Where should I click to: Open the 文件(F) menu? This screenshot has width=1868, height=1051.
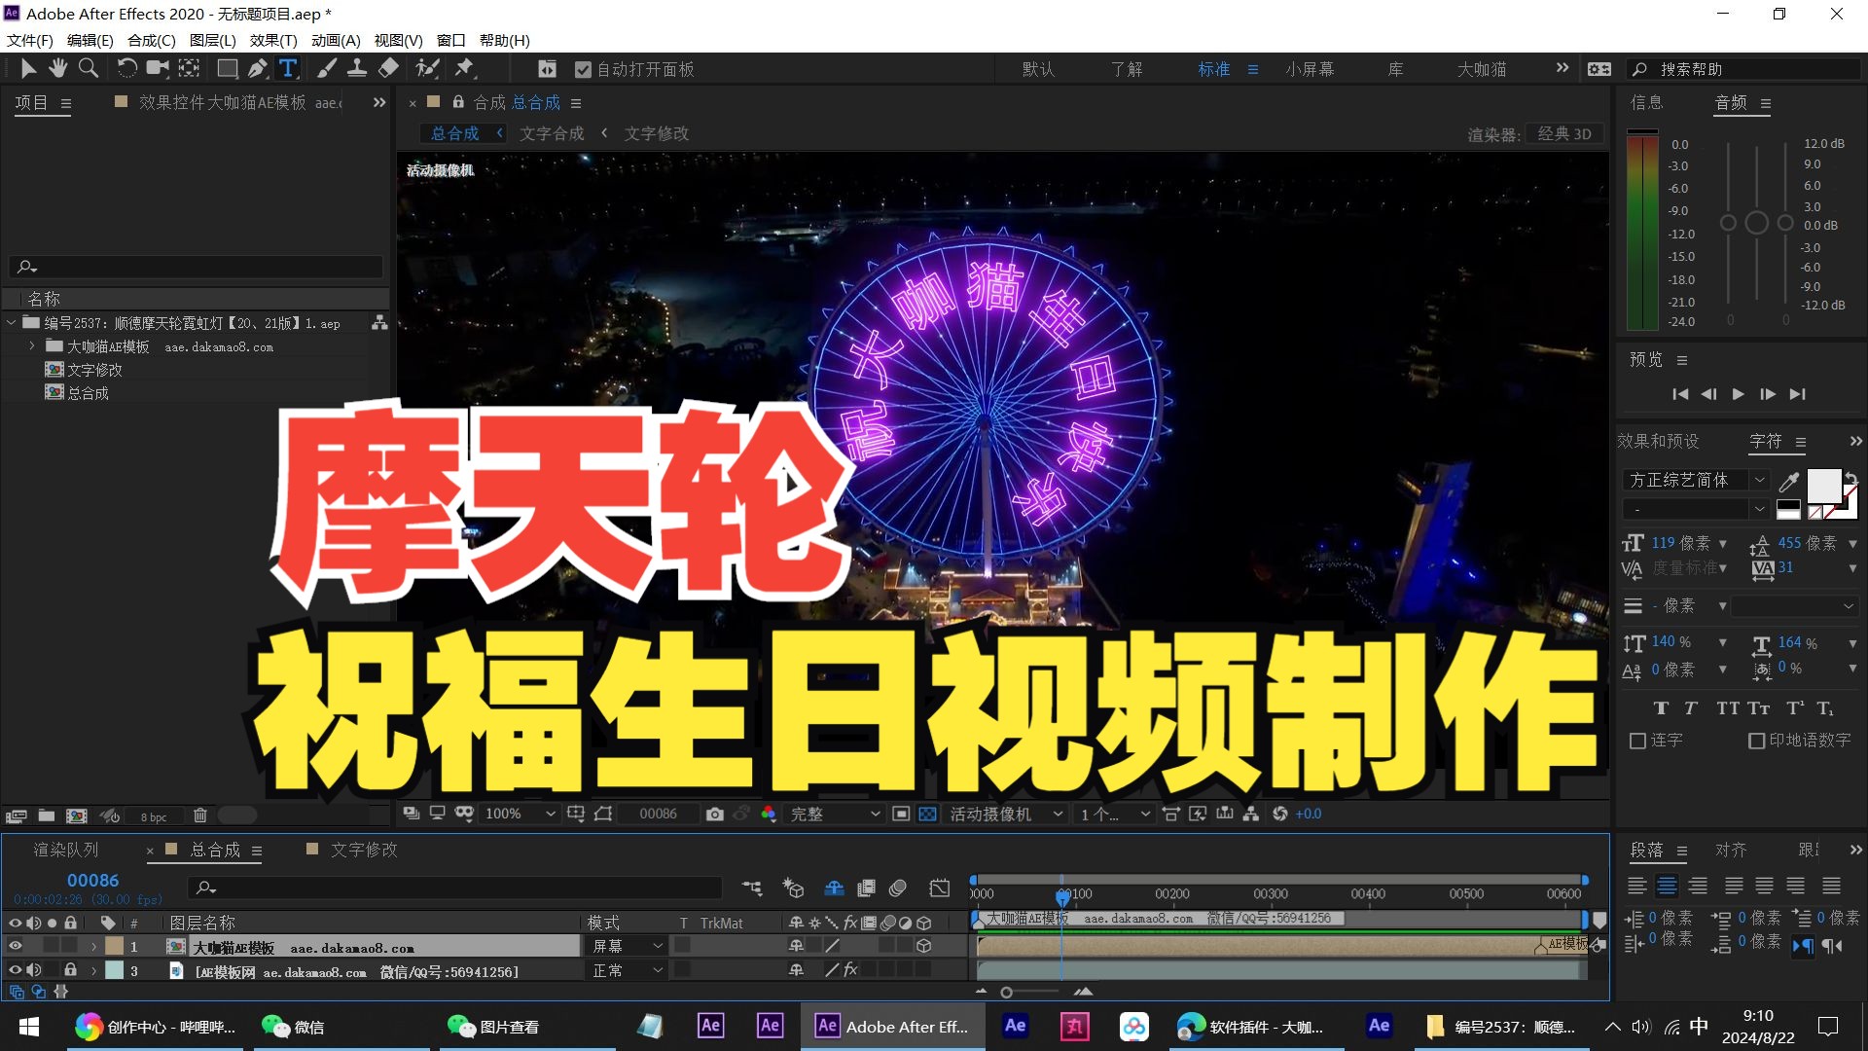[x=30, y=40]
